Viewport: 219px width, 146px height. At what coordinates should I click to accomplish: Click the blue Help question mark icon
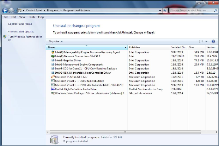[x=213, y=41]
